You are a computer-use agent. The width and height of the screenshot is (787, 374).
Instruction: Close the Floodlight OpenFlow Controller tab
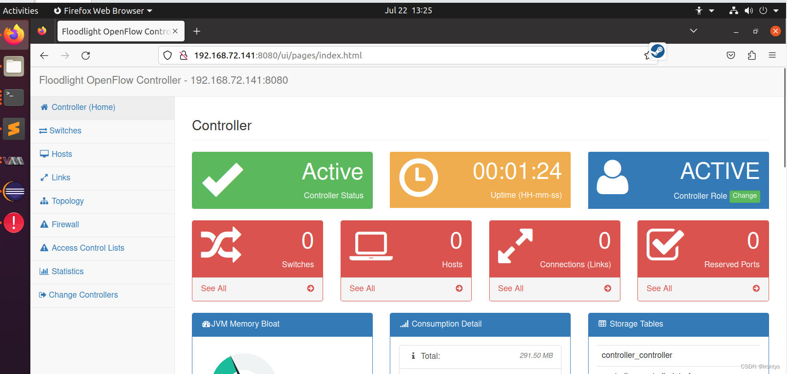(x=175, y=31)
